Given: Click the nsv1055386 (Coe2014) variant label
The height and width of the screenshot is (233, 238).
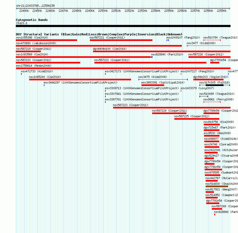Looking at the screenshot, I should 32,37.
